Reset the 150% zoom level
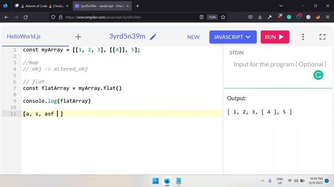334x187 pixels. point(212,17)
